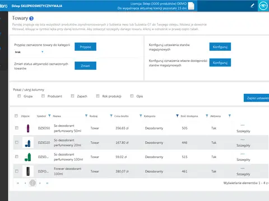Toggle the Opis column checkbox
Screen dimensions: 269x201
click(132, 96)
